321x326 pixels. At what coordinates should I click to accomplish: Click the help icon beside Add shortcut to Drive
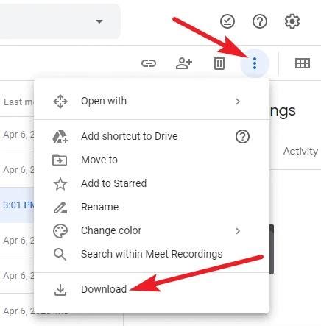click(x=242, y=137)
